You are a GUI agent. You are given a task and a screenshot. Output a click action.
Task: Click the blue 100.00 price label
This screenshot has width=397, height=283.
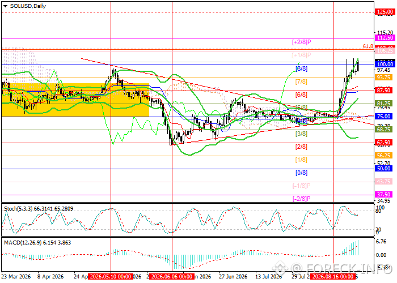pos(385,65)
